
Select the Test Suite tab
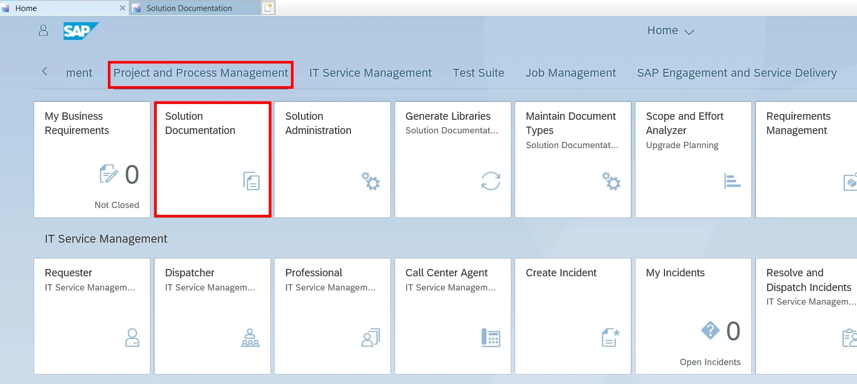[479, 73]
